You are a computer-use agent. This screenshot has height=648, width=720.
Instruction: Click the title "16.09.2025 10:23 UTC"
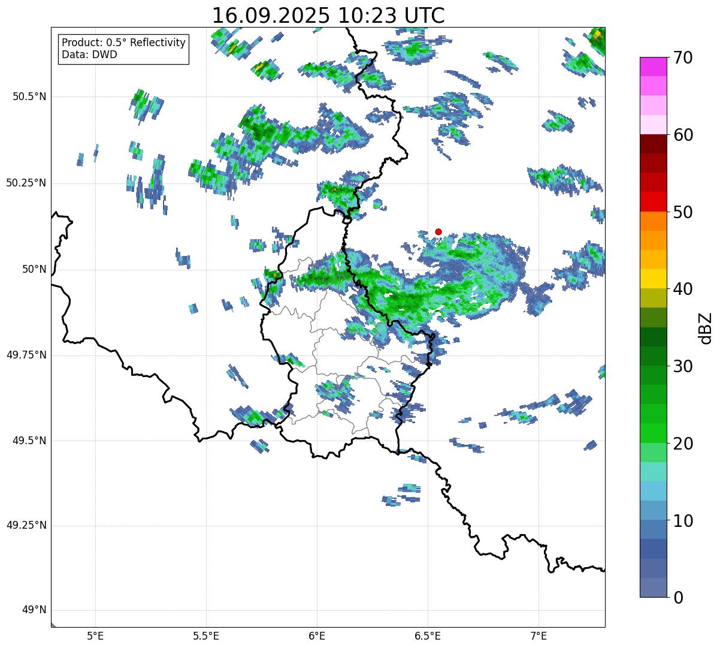[x=328, y=15]
